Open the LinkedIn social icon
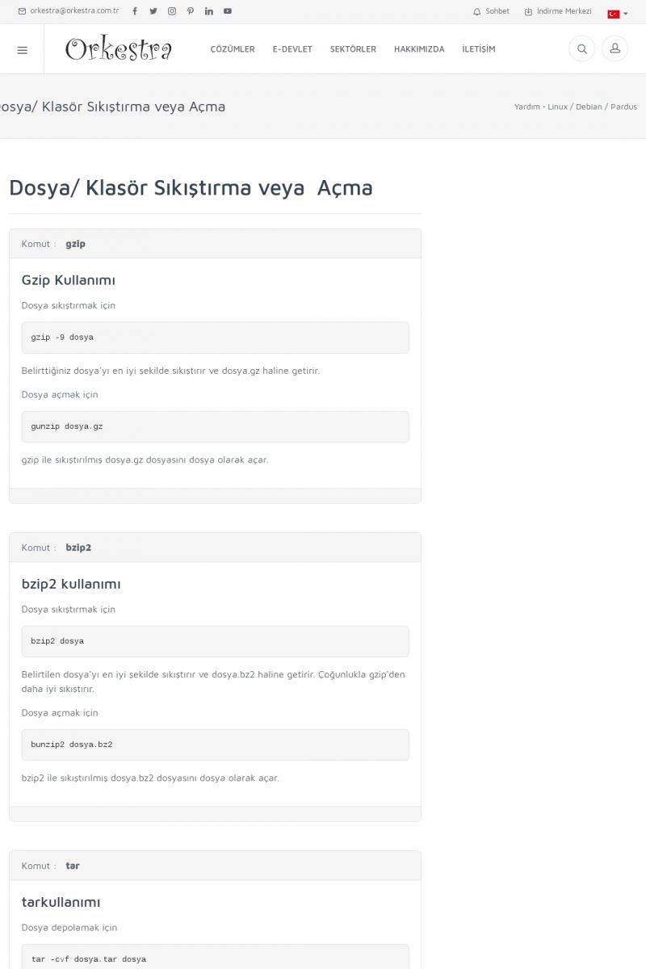This screenshot has height=969, width=646. (x=209, y=11)
